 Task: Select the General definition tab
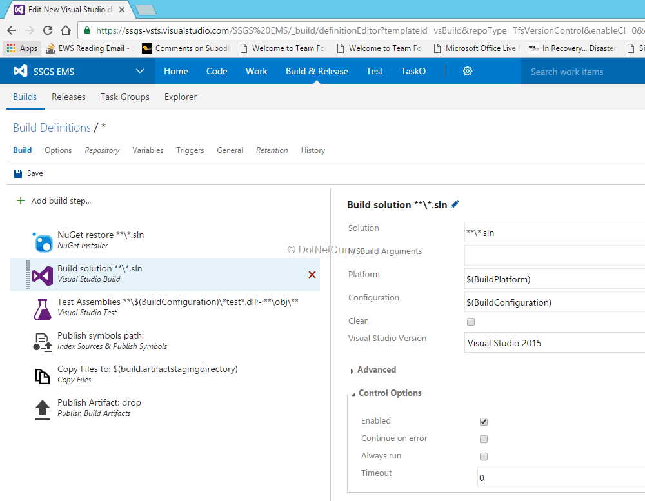(x=230, y=150)
